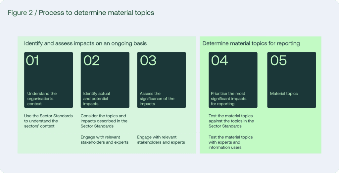Click 'Identify and assess impacts' heading
Screen dimensions: 339x173
85,43
